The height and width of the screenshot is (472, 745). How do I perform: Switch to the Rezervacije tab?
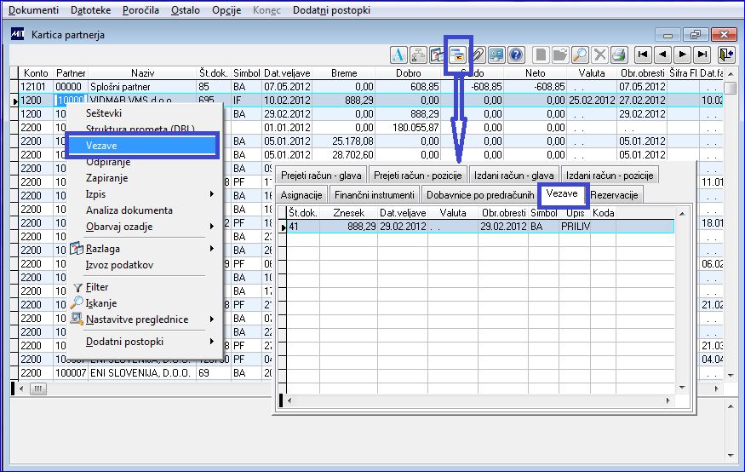(614, 195)
